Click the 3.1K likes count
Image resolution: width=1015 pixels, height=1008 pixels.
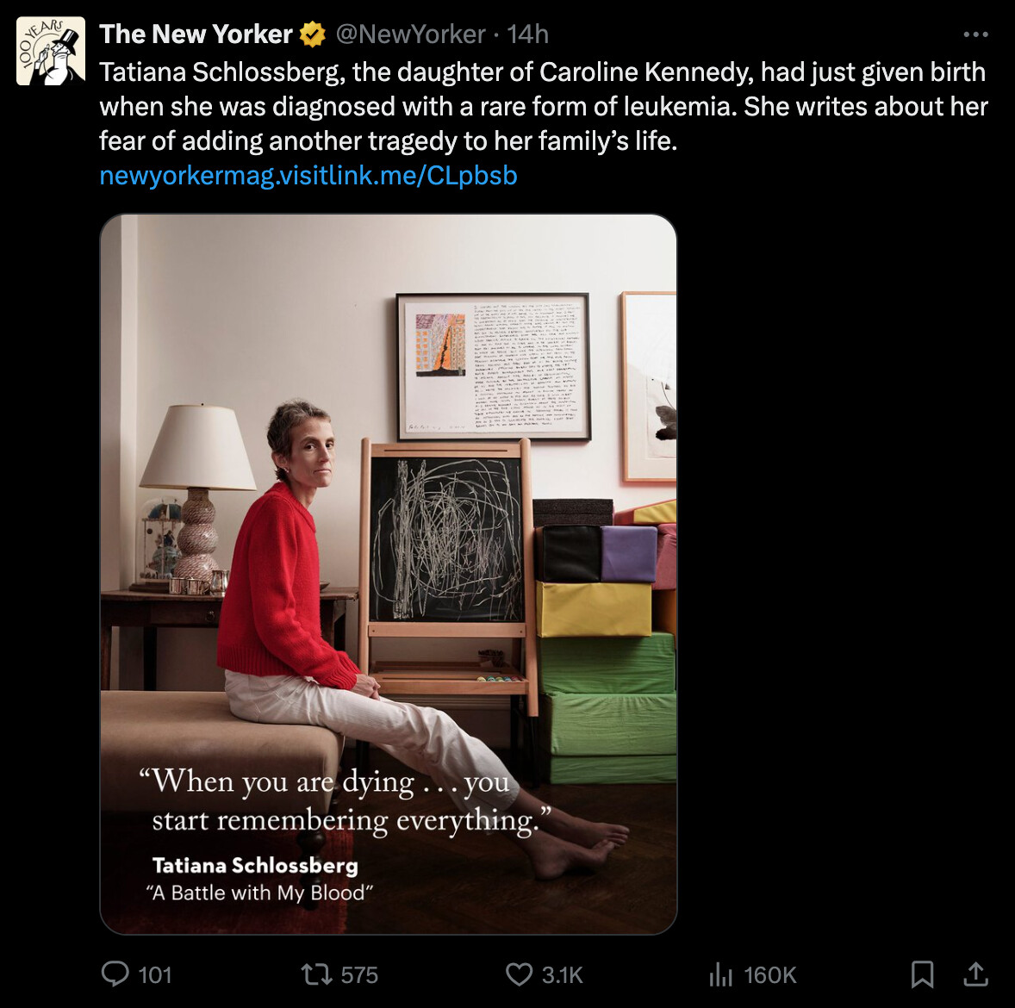(x=562, y=974)
